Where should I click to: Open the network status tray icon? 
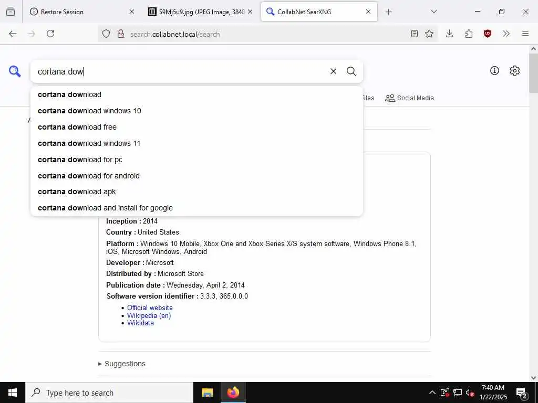tap(458, 393)
